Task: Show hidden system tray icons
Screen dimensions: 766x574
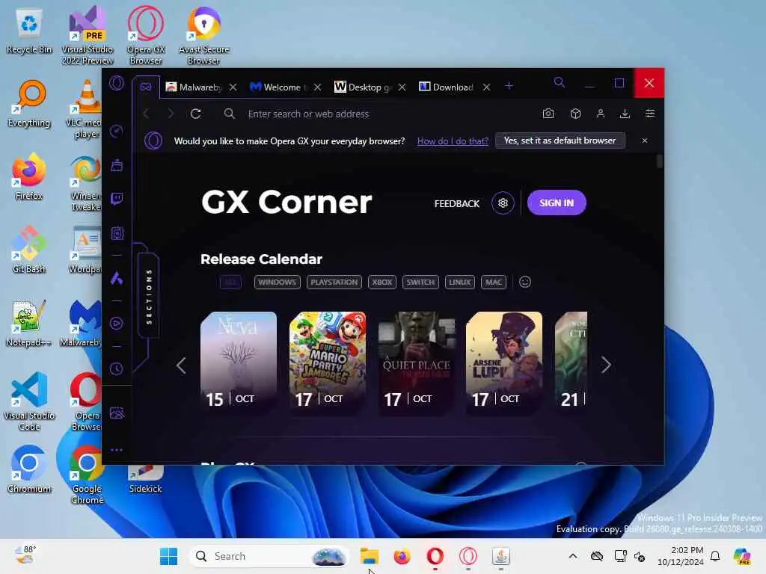Action: click(x=573, y=556)
